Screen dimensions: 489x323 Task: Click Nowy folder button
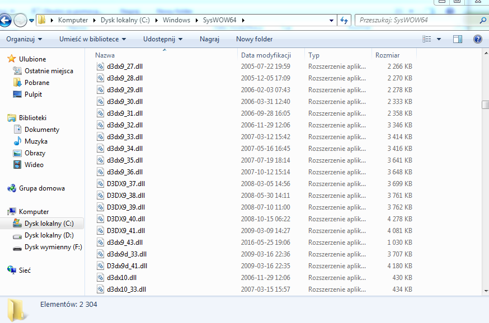(x=254, y=39)
